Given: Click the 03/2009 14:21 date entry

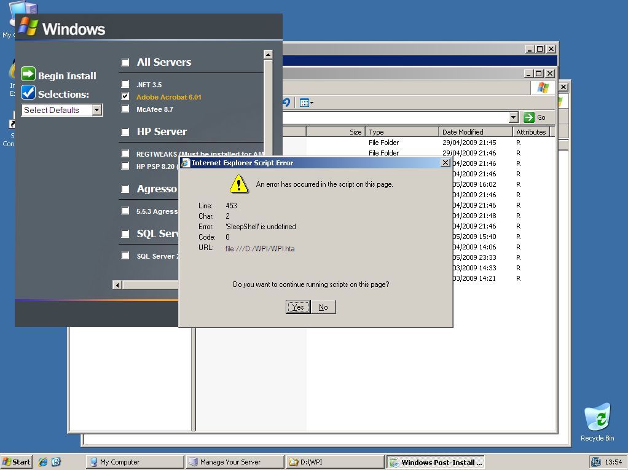Looking at the screenshot, I should click(474, 278).
